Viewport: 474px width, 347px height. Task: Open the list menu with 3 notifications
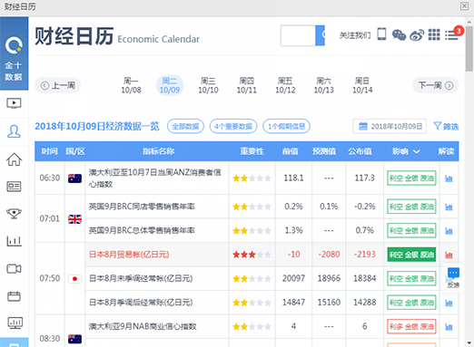pos(451,35)
